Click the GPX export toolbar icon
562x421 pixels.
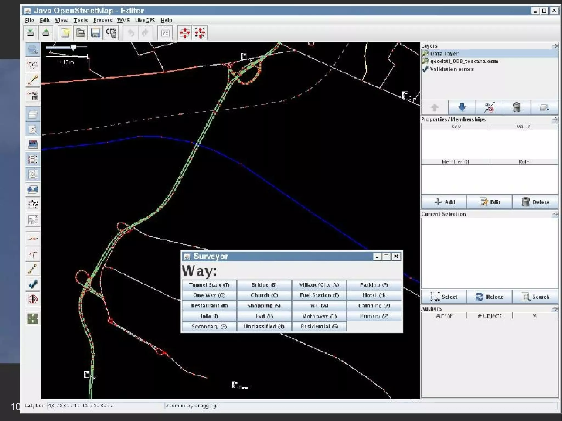111,33
